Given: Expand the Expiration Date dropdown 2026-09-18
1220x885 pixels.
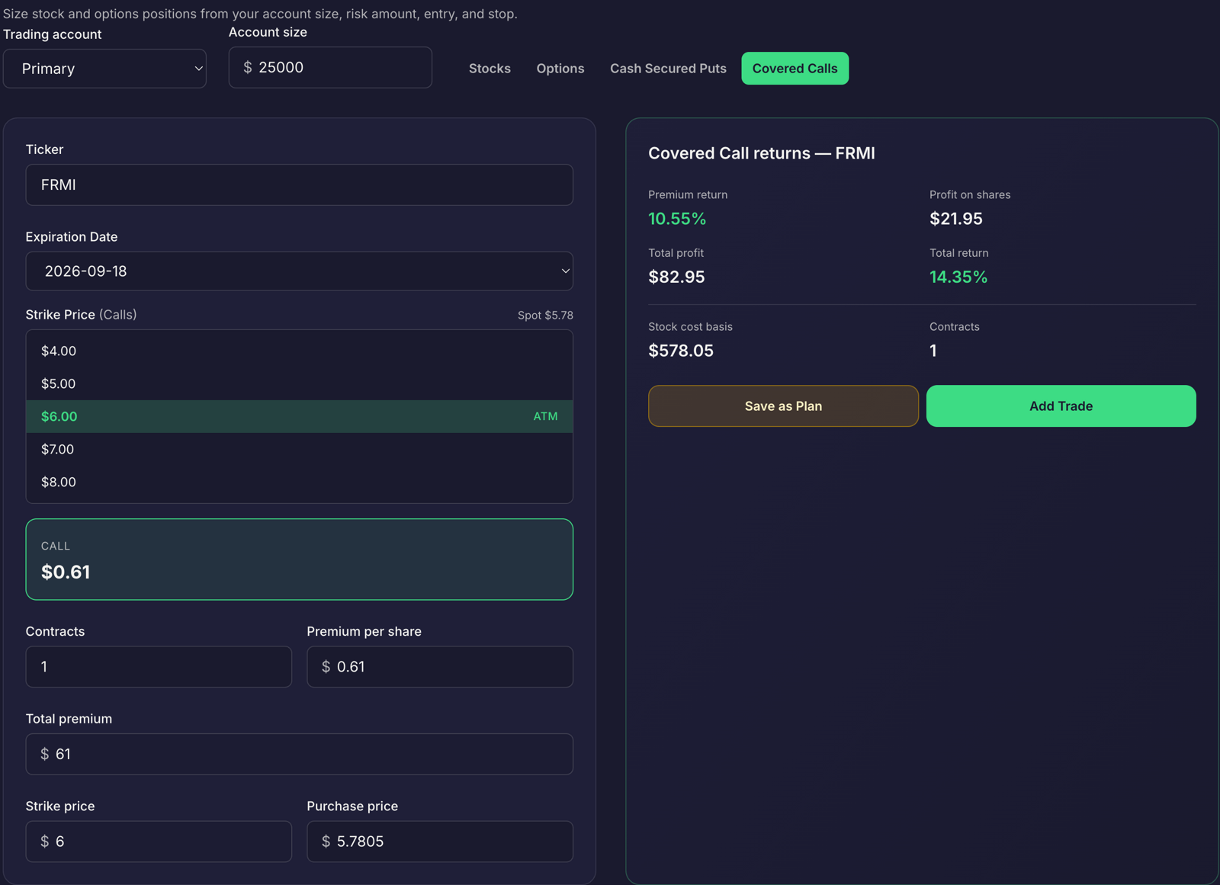Looking at the screenshot, I should coord(299,271).
